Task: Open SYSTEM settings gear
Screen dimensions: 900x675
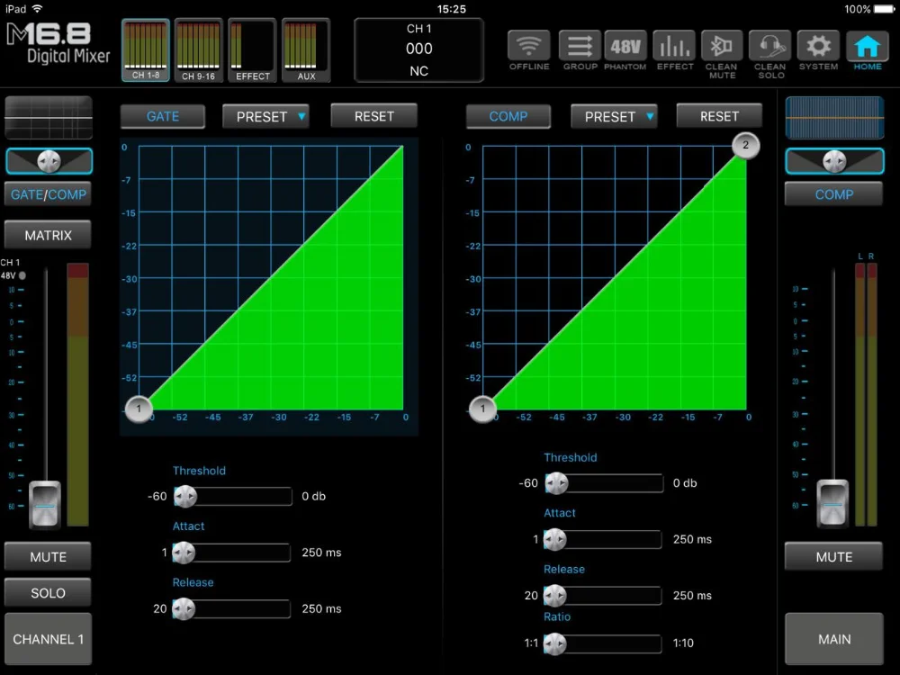Action: 818,46
